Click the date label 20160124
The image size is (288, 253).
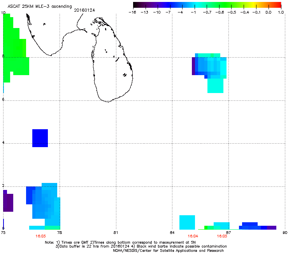[x=84, y=10]
